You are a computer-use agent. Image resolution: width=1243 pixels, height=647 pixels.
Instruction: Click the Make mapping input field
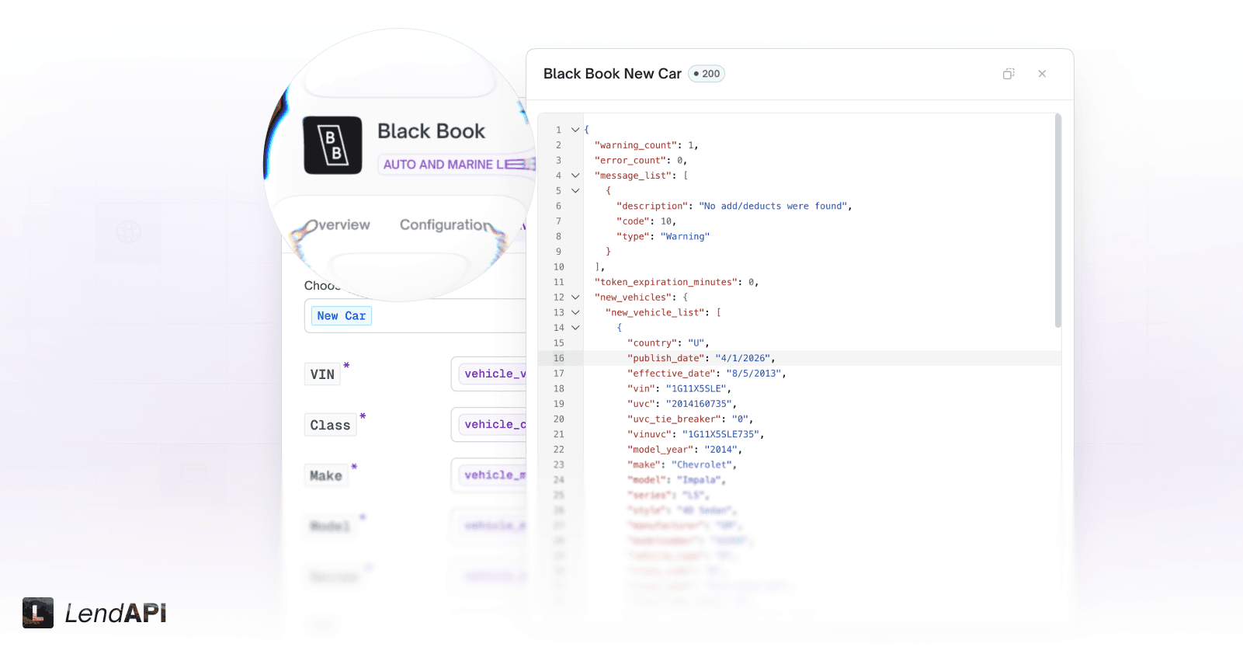point(489,475)
